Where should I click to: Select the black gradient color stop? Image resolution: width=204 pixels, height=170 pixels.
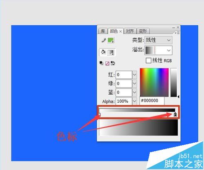175,114
